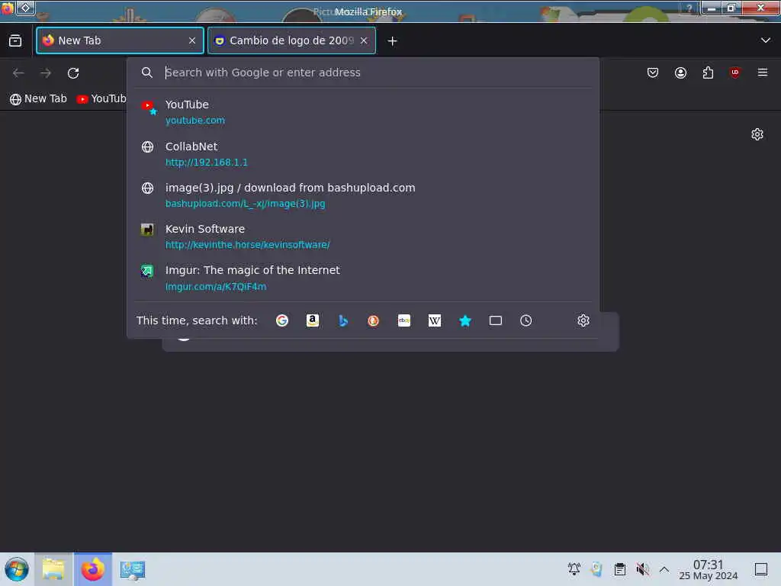Search history with the clock icon

tap(526, 320)
